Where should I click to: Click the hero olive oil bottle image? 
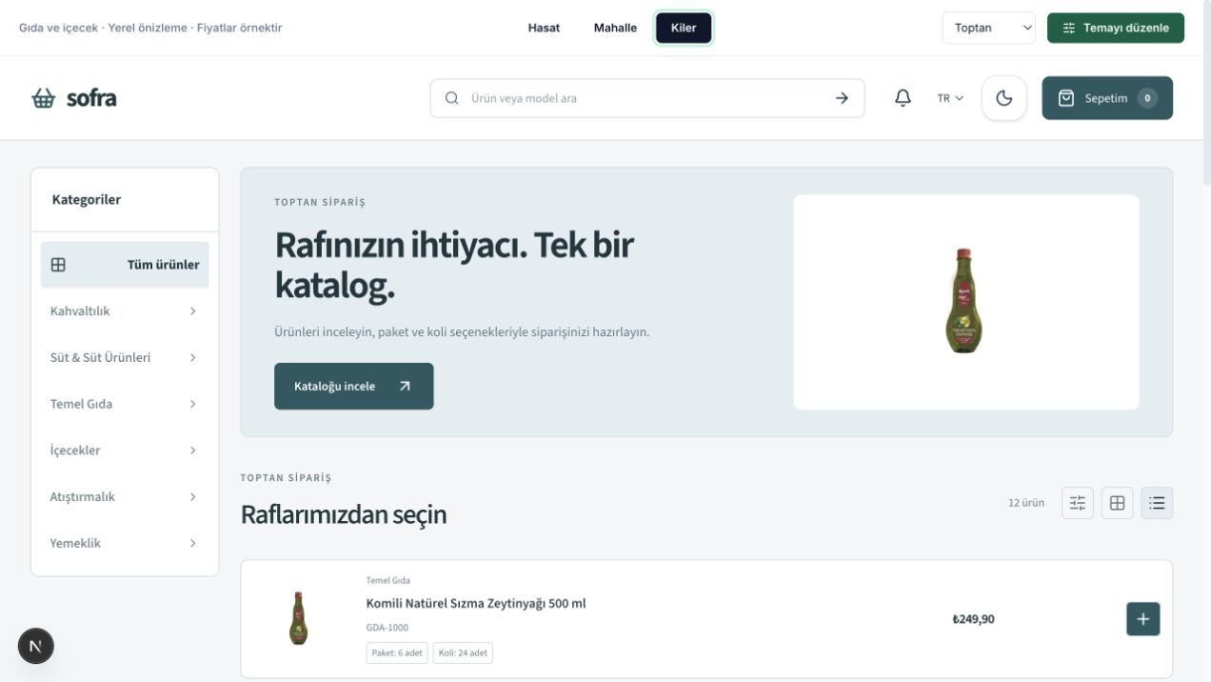[x=965, y=302]
